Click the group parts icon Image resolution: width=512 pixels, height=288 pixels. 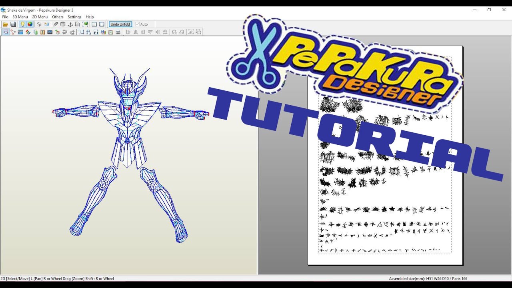(191, 32)
